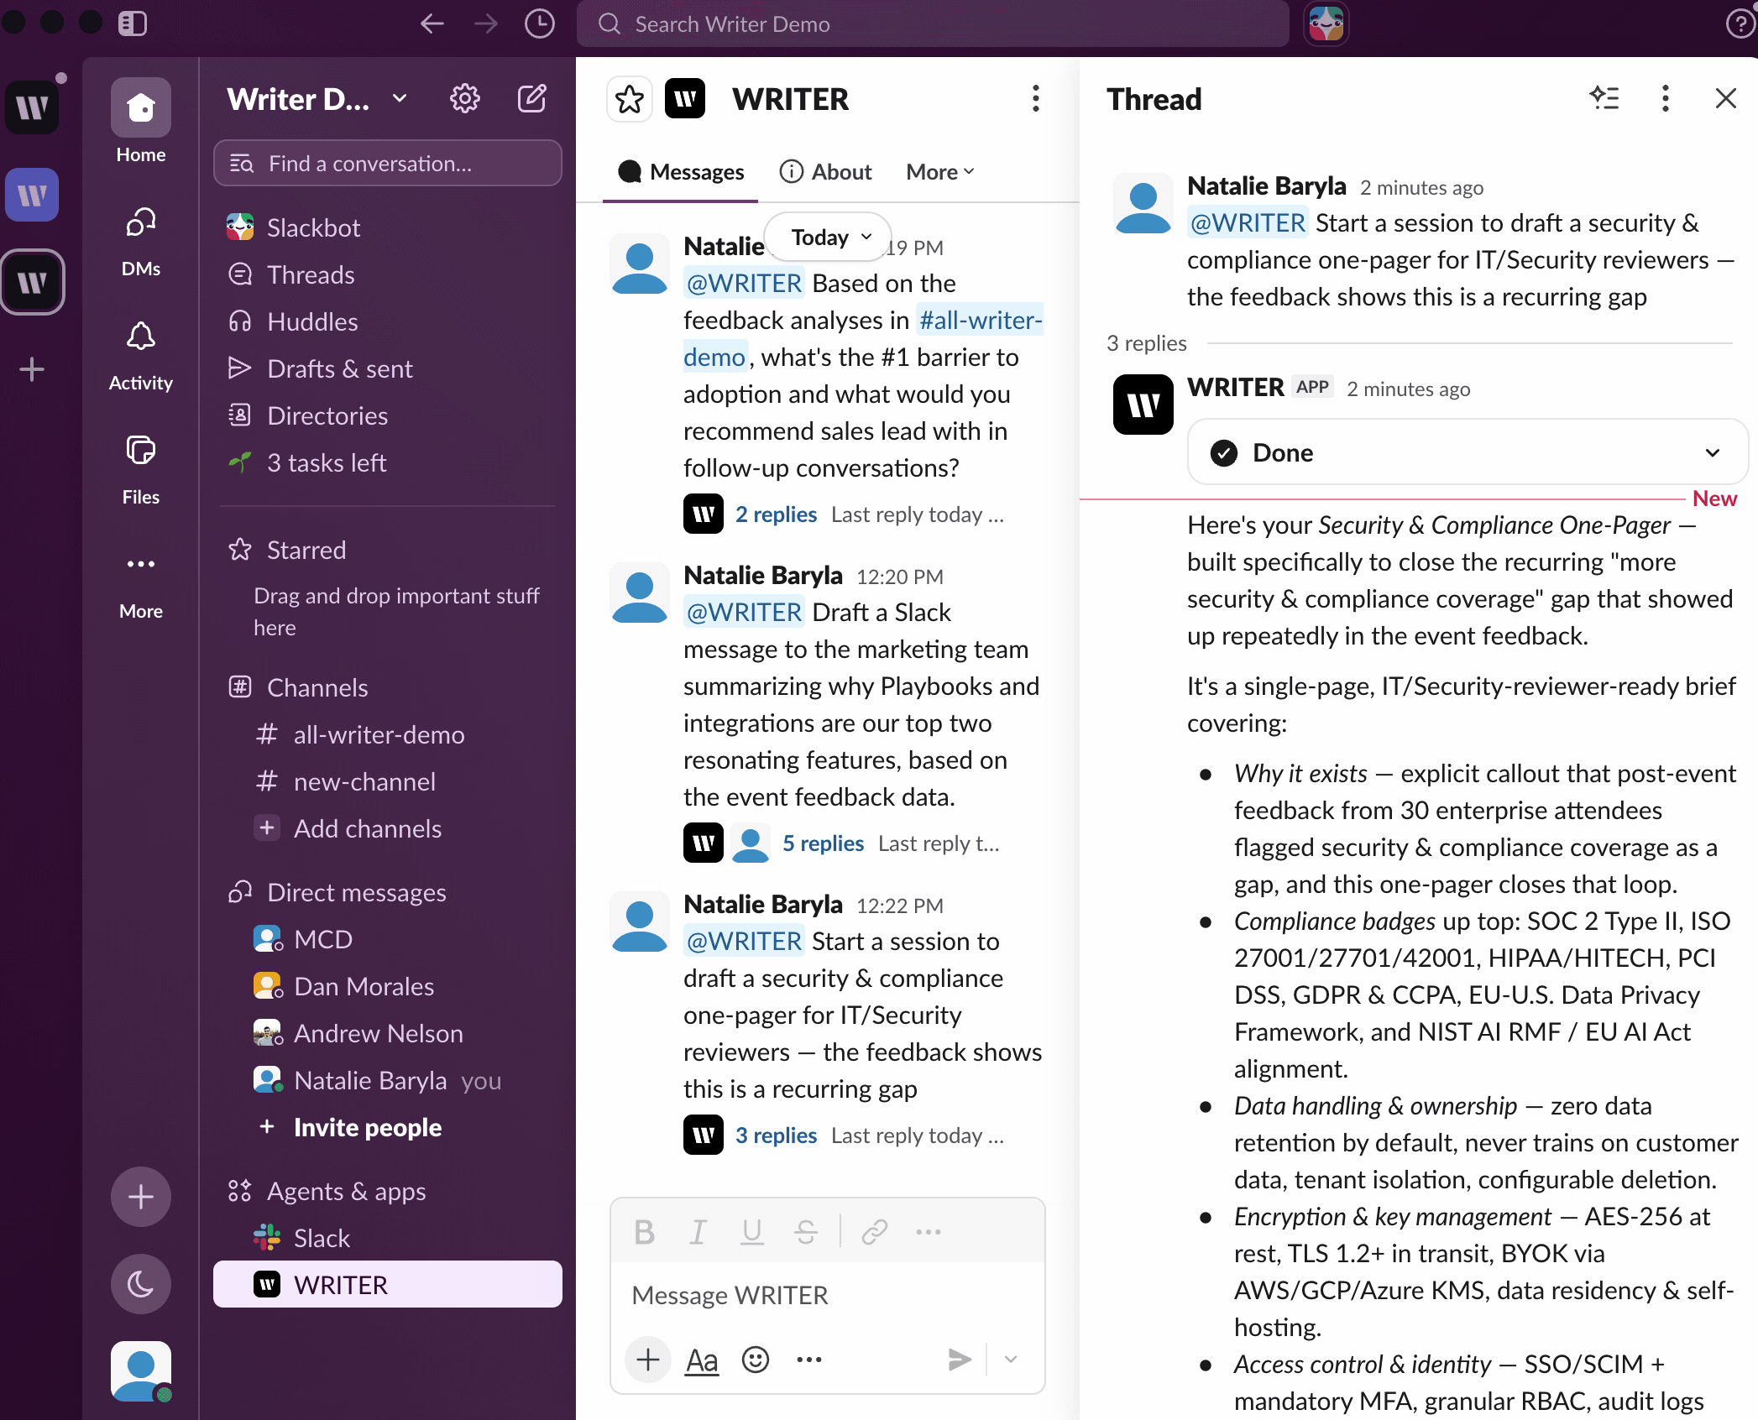
Task: Open direct message with MCD
Action: point(388,939)
